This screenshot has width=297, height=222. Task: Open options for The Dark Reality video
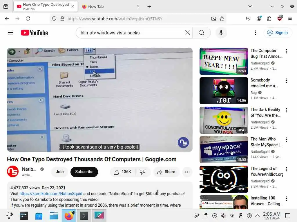pyautogui.click(x=286, y=110)
